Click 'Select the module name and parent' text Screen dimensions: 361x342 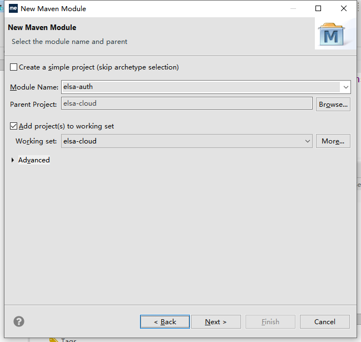tap(69, 42)
